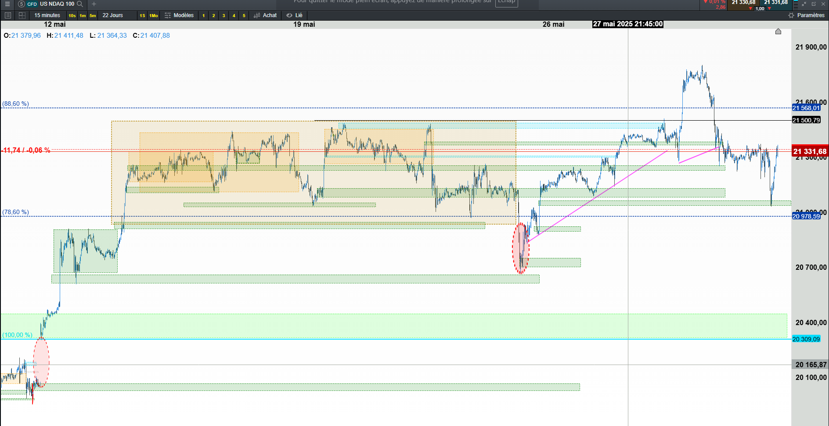Image resolution: width=829 pixels, height=426 pixels.
Task: Switch to 10s timeframe shortcut
Action: 72,16
